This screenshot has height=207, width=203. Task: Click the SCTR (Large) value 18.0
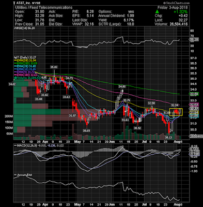click(131, 24)
